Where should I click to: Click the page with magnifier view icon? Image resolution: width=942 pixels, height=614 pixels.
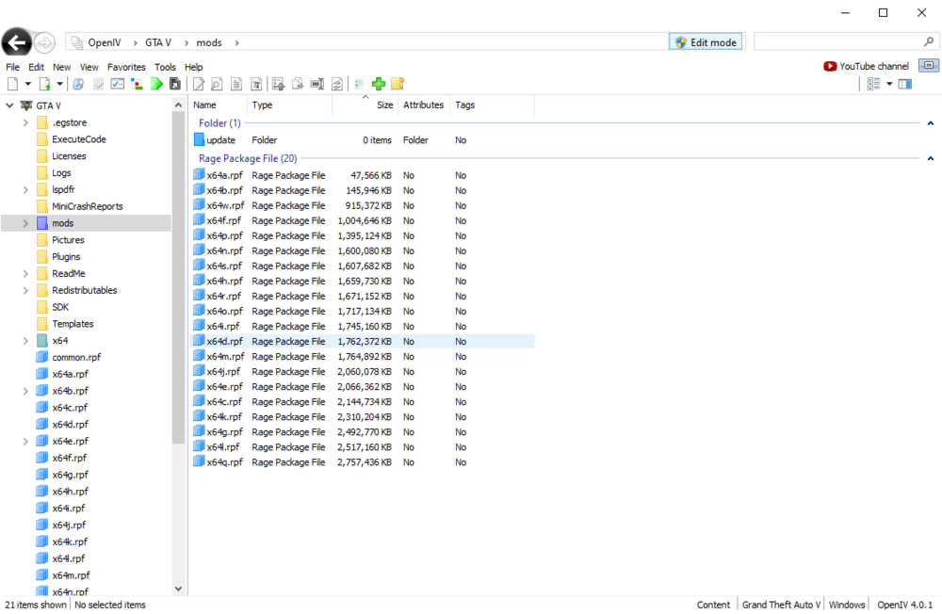[x=217, y=84]
